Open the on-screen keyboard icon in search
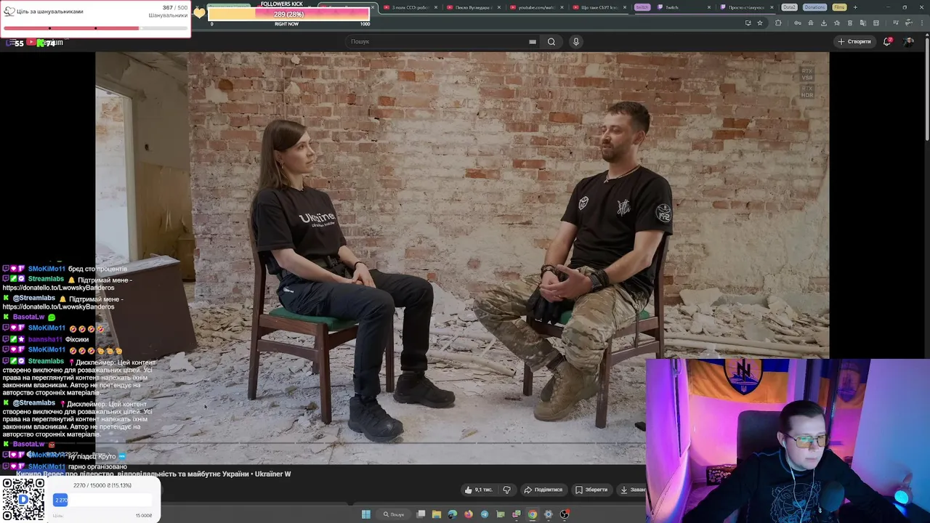 pos(533,41)
